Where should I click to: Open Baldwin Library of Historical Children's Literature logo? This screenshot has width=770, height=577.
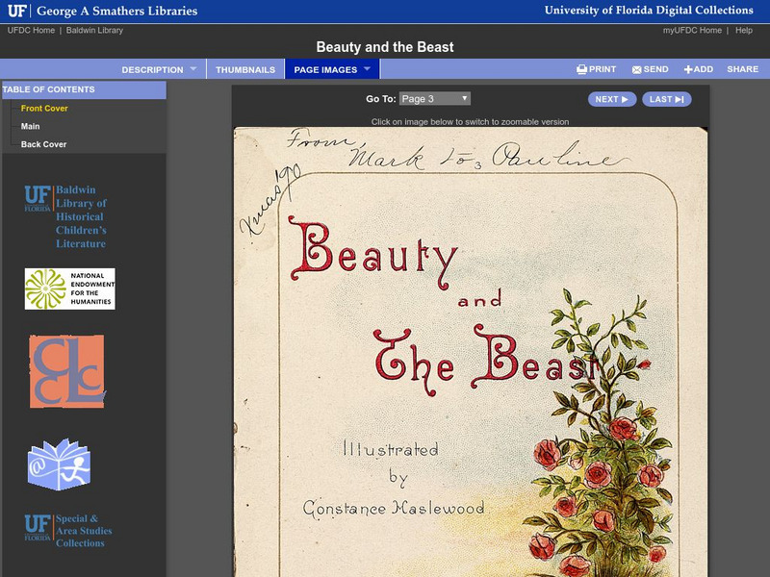tap(65, 217)
